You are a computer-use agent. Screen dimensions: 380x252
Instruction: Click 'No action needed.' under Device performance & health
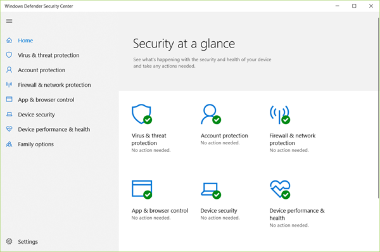click(289, 225)
